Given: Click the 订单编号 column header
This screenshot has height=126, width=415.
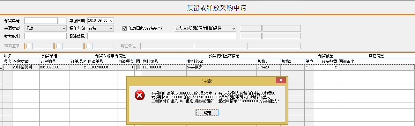Looking at the screenshot, I should tap(55, 61).
